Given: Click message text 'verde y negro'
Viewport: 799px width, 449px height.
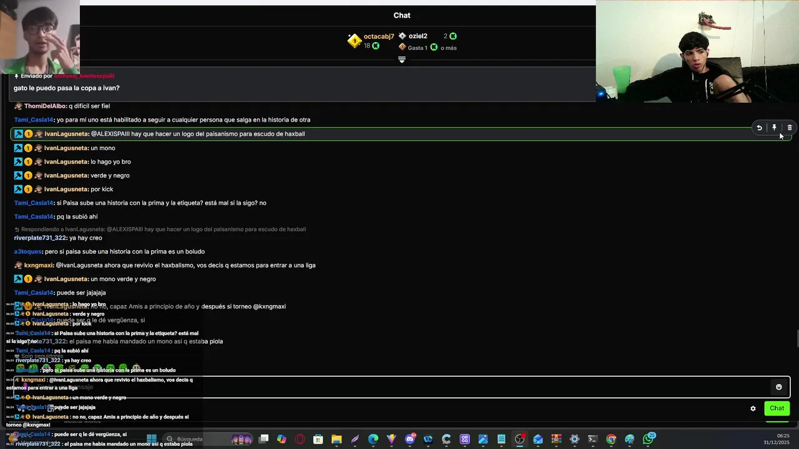Looking at the screenshot, I should pyautogui.click(x=110, y=175).
